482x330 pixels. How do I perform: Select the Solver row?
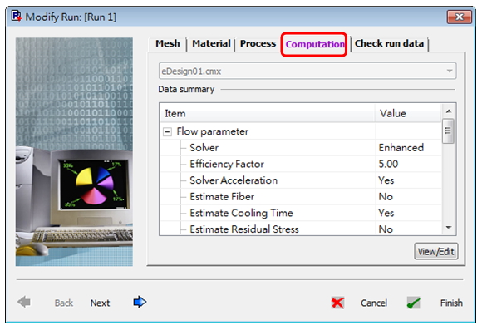(301, 148)
